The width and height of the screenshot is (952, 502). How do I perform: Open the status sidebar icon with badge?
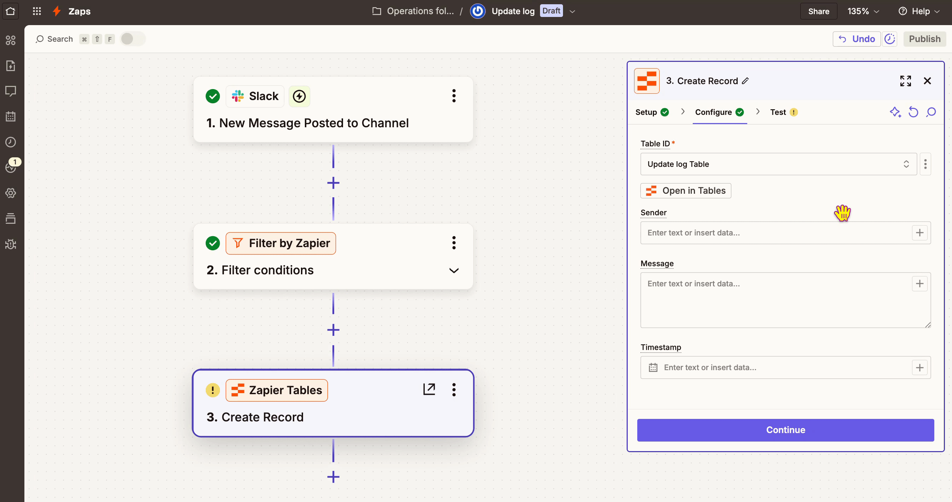click(11, 167)
